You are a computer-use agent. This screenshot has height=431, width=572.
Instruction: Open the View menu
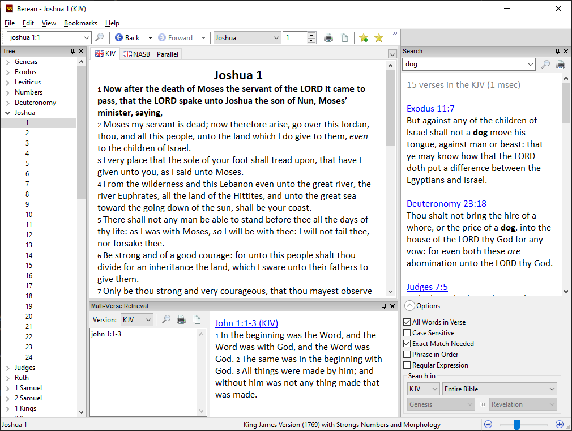pos(49,23)
